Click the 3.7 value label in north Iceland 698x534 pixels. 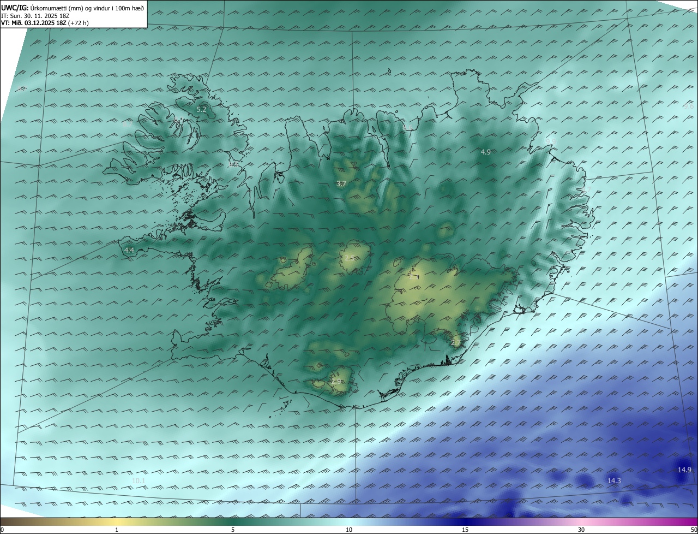click(x=341, y=183)
